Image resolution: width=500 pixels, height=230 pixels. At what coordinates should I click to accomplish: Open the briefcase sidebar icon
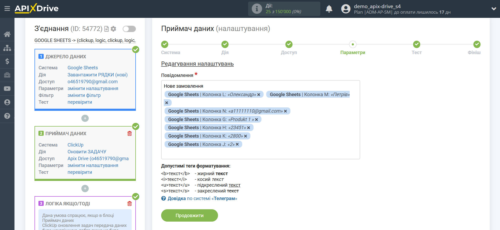pyautogui.click(x=7, y=75)
